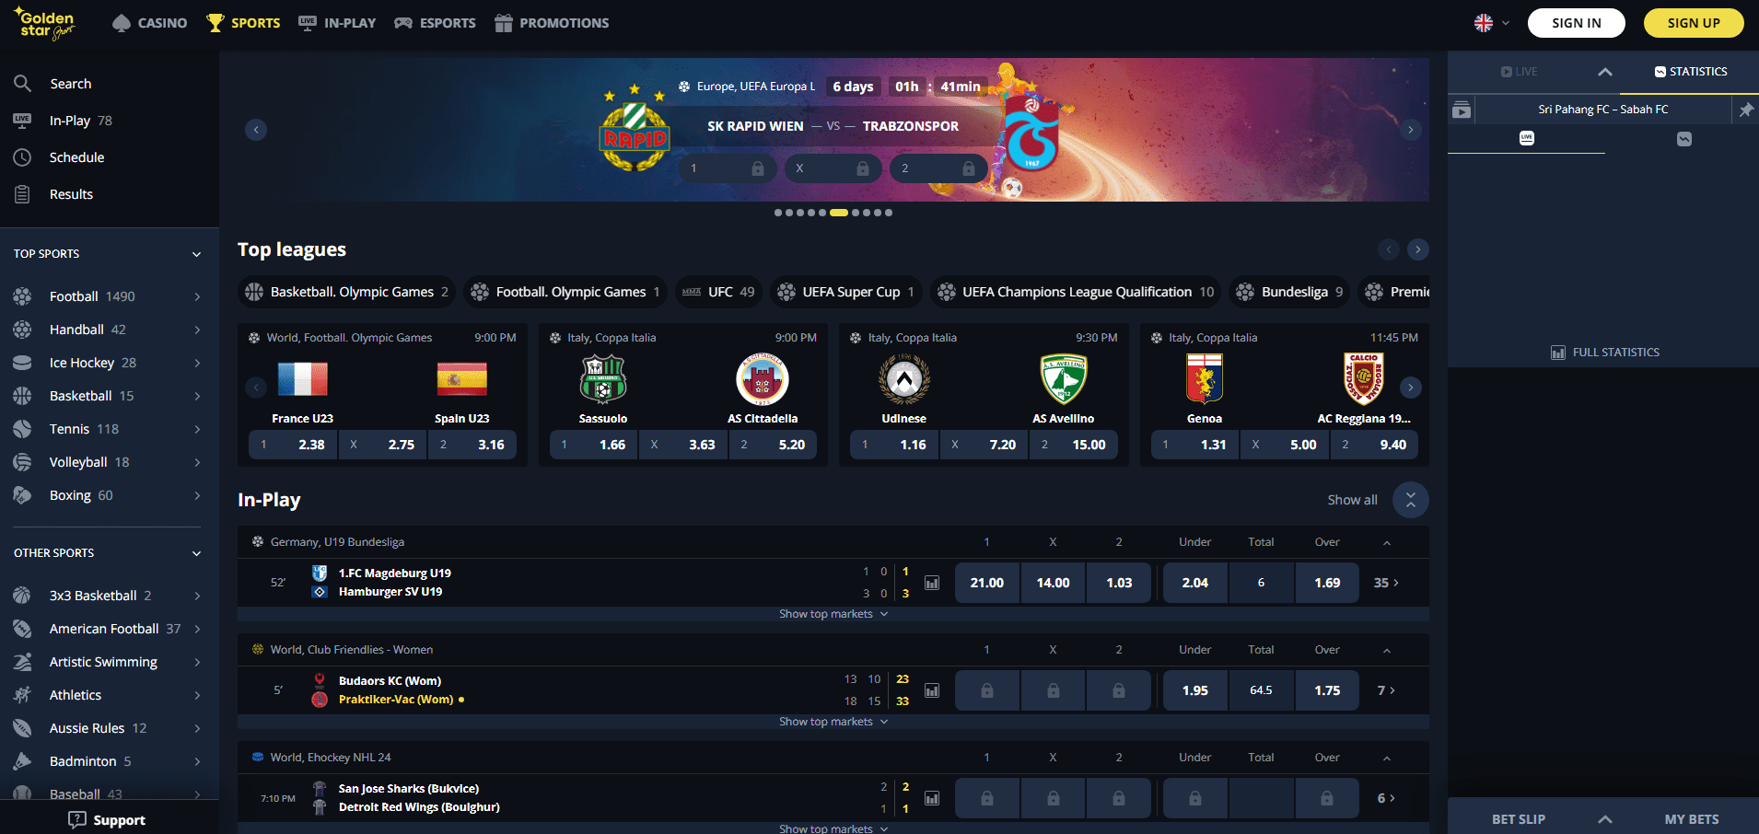Expand Show top markets under Magdeburg match
Screen dimensions: 1759x834
[x=833, y=614]
